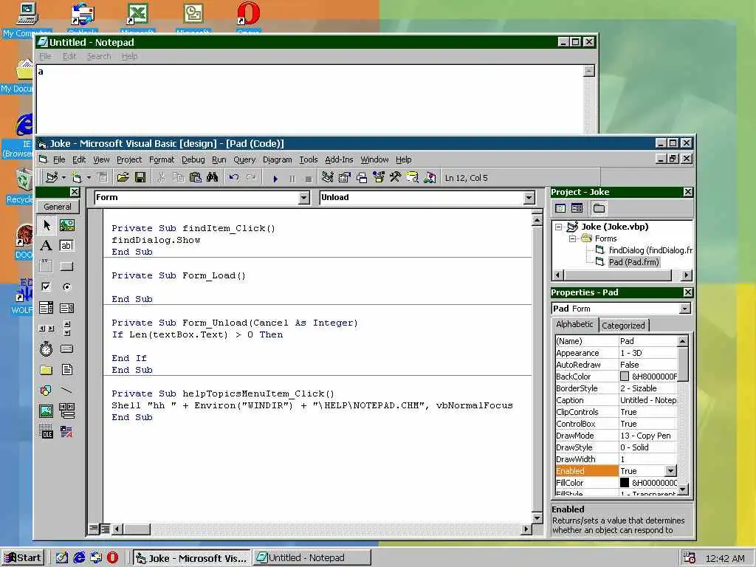Click the code window scroll-down arrow
756x567 pixels.
pyautogui.click(x=537, y=518)
